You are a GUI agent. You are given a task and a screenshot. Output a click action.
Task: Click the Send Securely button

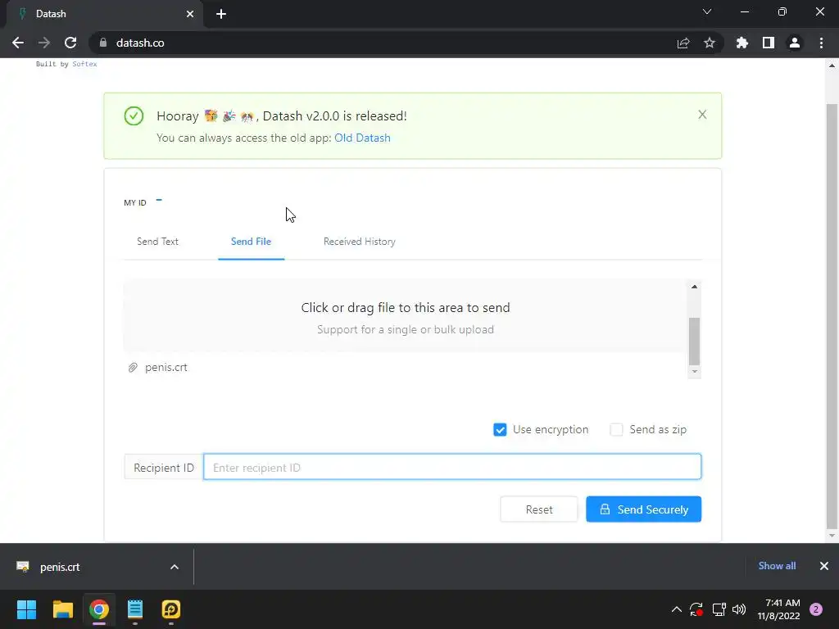pos(644,509)
